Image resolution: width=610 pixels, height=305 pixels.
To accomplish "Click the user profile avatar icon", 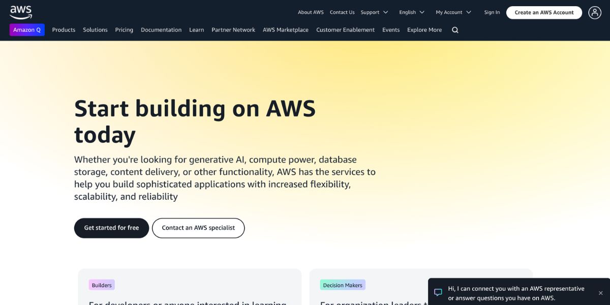I will (x=595, y=13).
